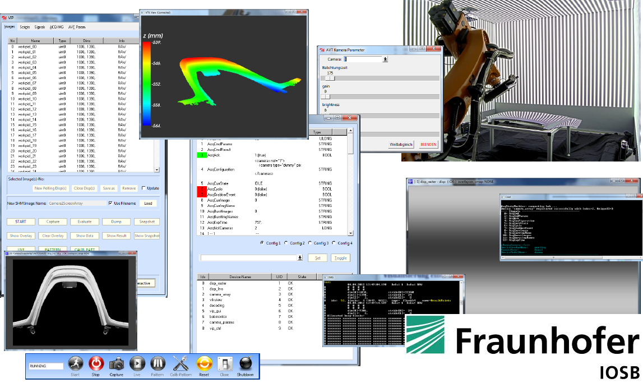Viewport: 643px width, 383px height.
Task: Hit the orange Reset icon
Action: point(204,363)
